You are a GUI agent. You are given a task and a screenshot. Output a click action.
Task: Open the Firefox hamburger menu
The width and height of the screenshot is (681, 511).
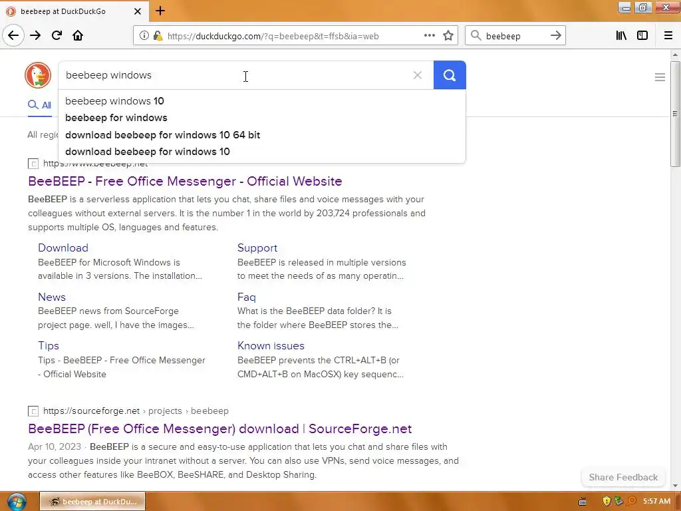(x=668, y=36)
